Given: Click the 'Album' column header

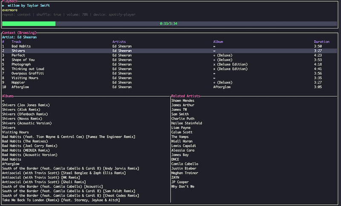Looking at the screenshot, I should tap(218, 41).
